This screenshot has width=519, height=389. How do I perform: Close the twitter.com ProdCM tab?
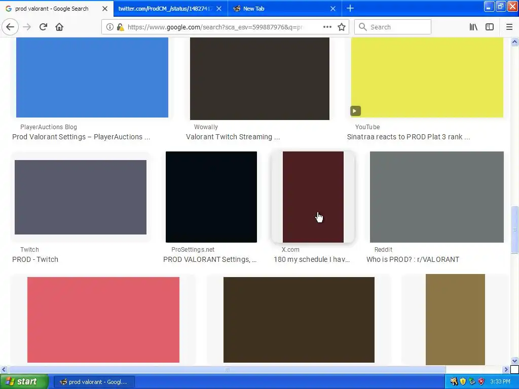219,9
